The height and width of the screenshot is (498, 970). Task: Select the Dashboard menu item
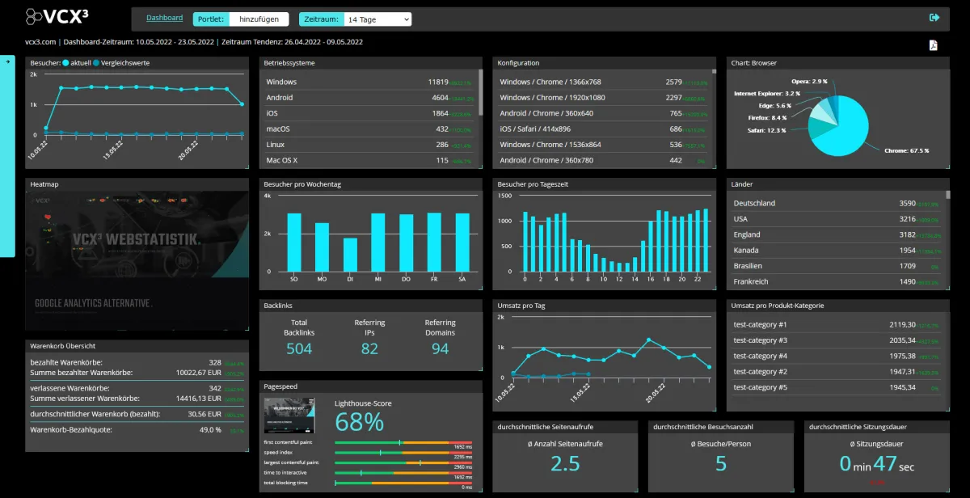tap(164, 17)
